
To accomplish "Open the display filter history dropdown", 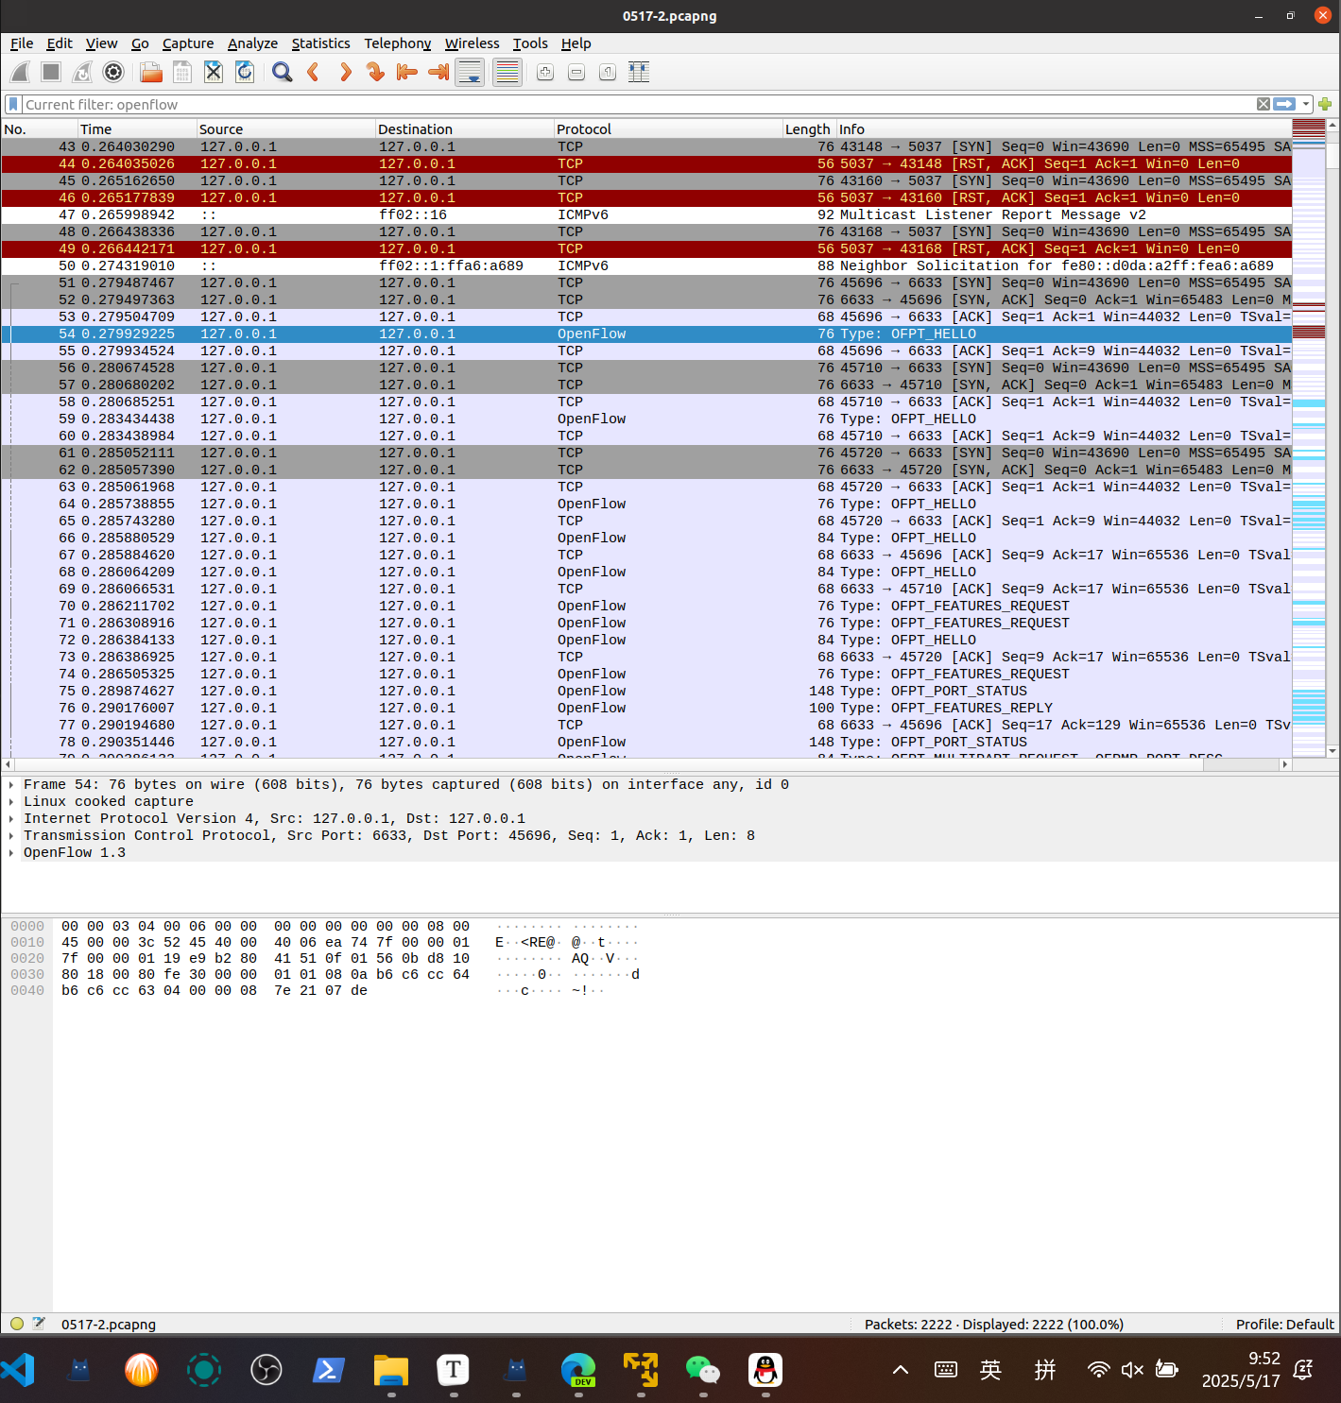I will pyautogui.click(x=1306, y=104).
